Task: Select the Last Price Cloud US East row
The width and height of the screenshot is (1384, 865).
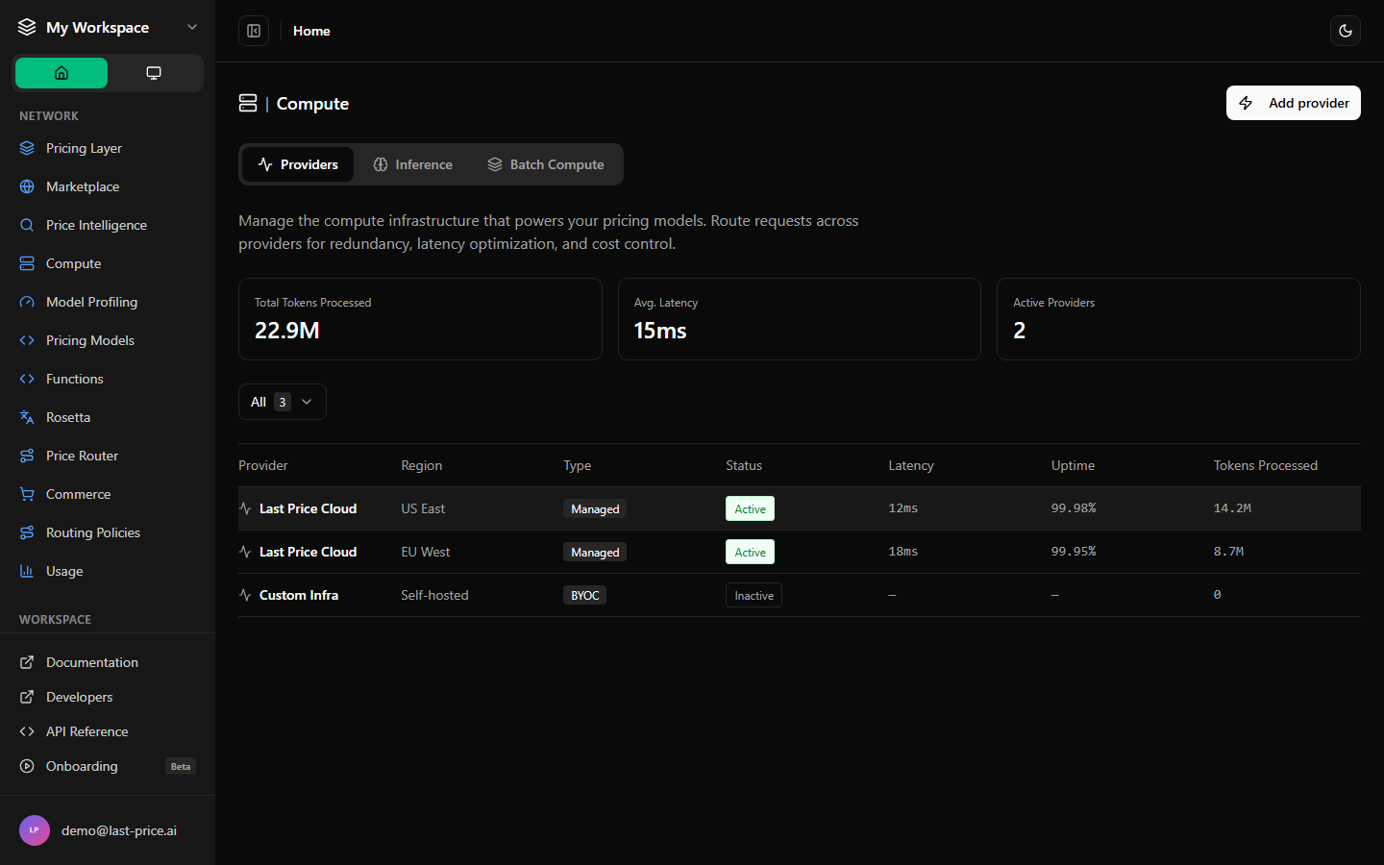Action: (800, 508)
